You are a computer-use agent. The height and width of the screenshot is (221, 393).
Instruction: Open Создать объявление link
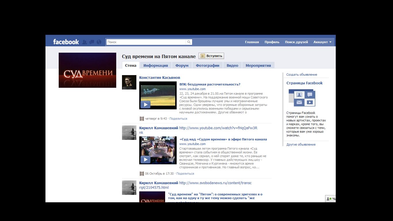point(302,75)
